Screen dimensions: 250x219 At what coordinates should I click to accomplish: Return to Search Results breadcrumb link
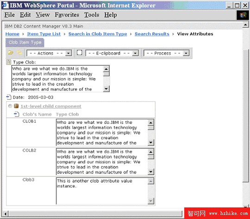[152, 34]
